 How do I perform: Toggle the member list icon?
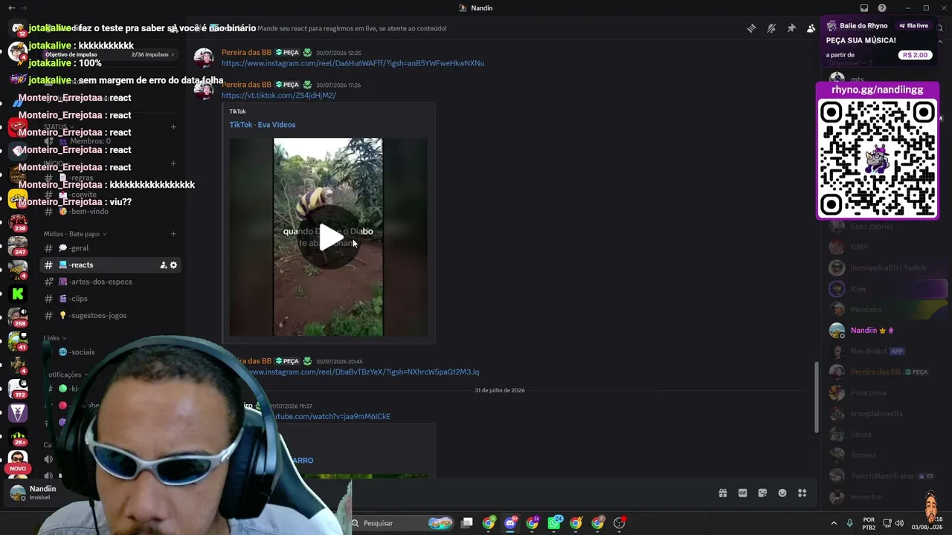pyautogui.click(x=811, y=28)
